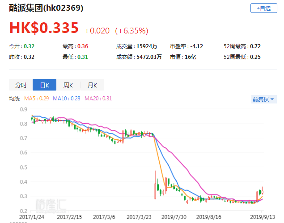Click the 2017/2/15 date axis label
This screenshot has width=284, height=223.
click(69, 217)
